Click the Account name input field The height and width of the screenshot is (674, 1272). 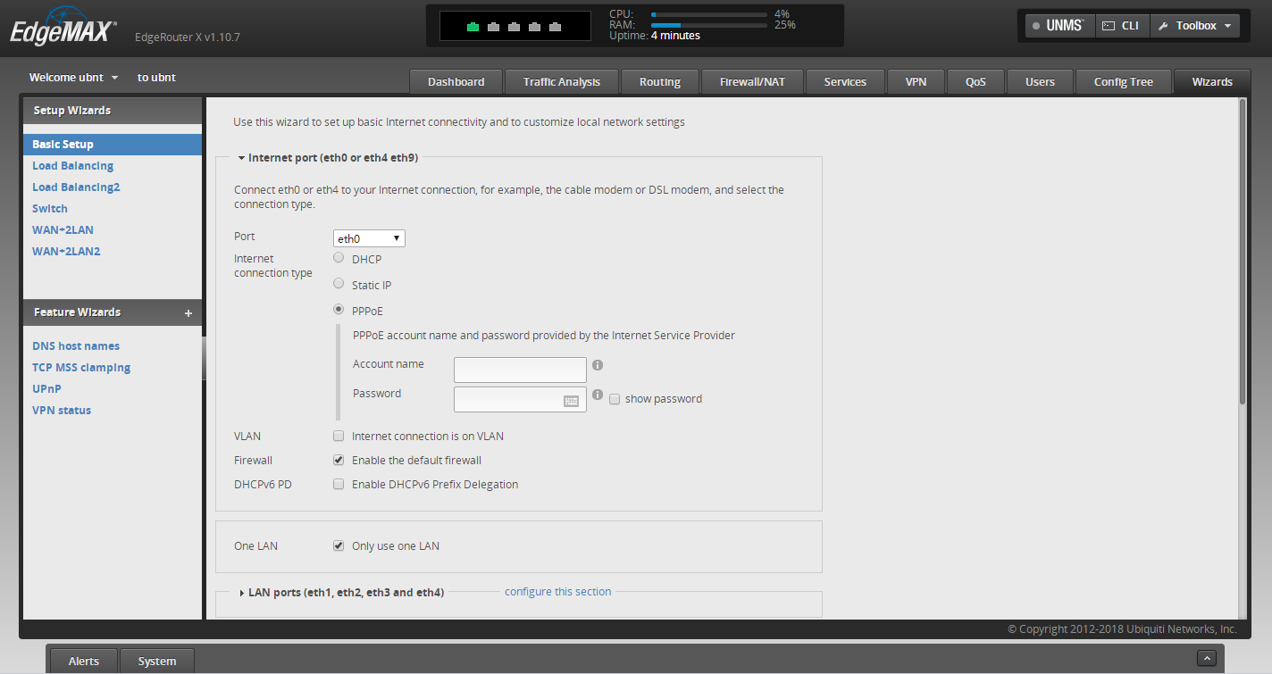[x=520, y=370]
